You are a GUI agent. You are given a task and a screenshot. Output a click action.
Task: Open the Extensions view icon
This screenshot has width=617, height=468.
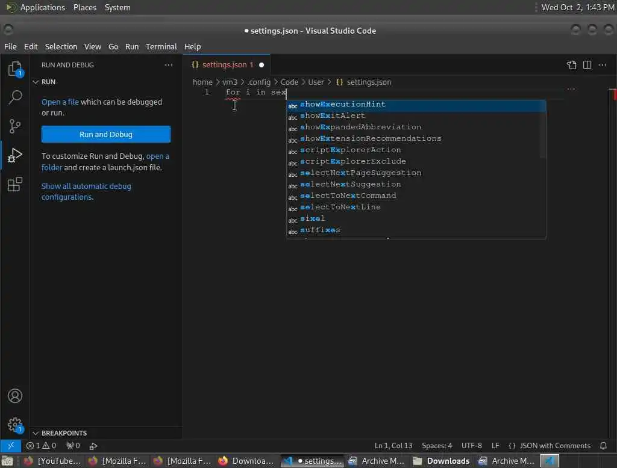15,184
